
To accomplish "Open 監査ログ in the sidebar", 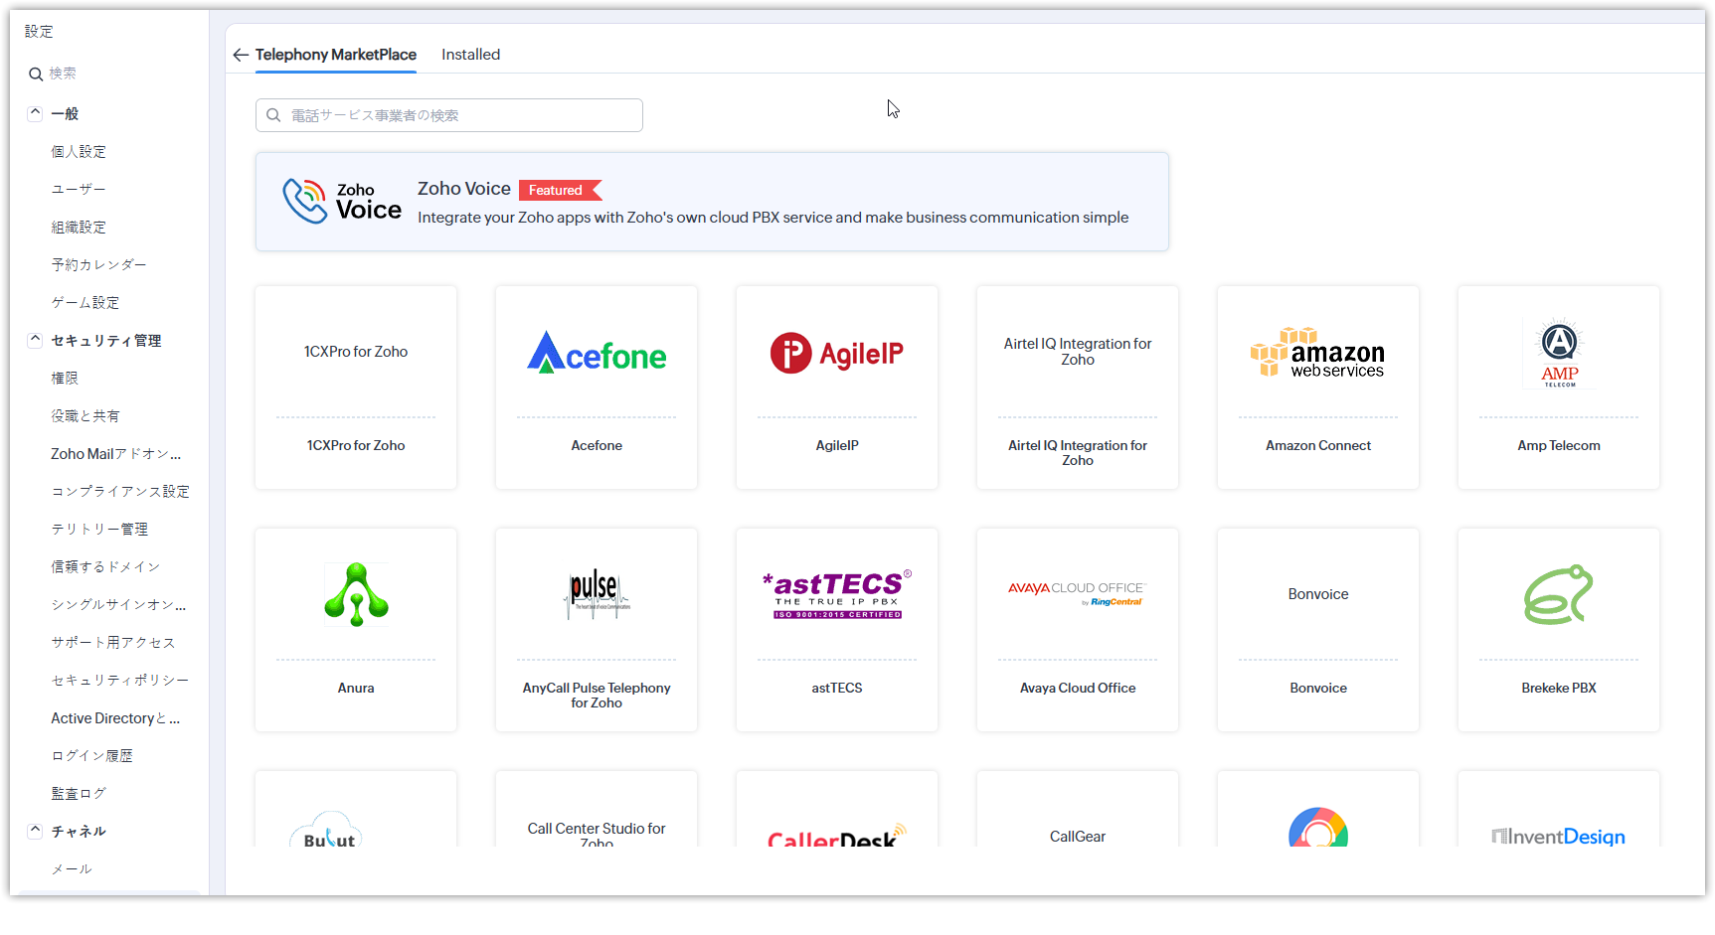I will pyautogui.click(x=79, y=793).
